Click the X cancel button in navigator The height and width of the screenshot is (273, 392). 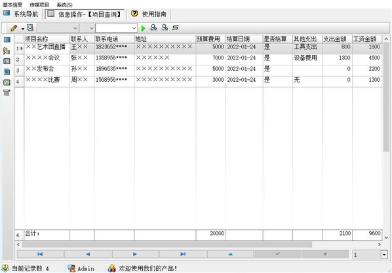[x=325, y=254]
